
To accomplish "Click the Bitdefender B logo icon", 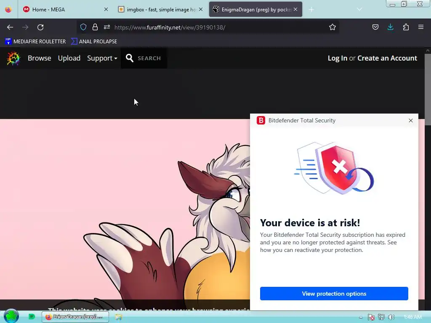I will pos(261,120).
